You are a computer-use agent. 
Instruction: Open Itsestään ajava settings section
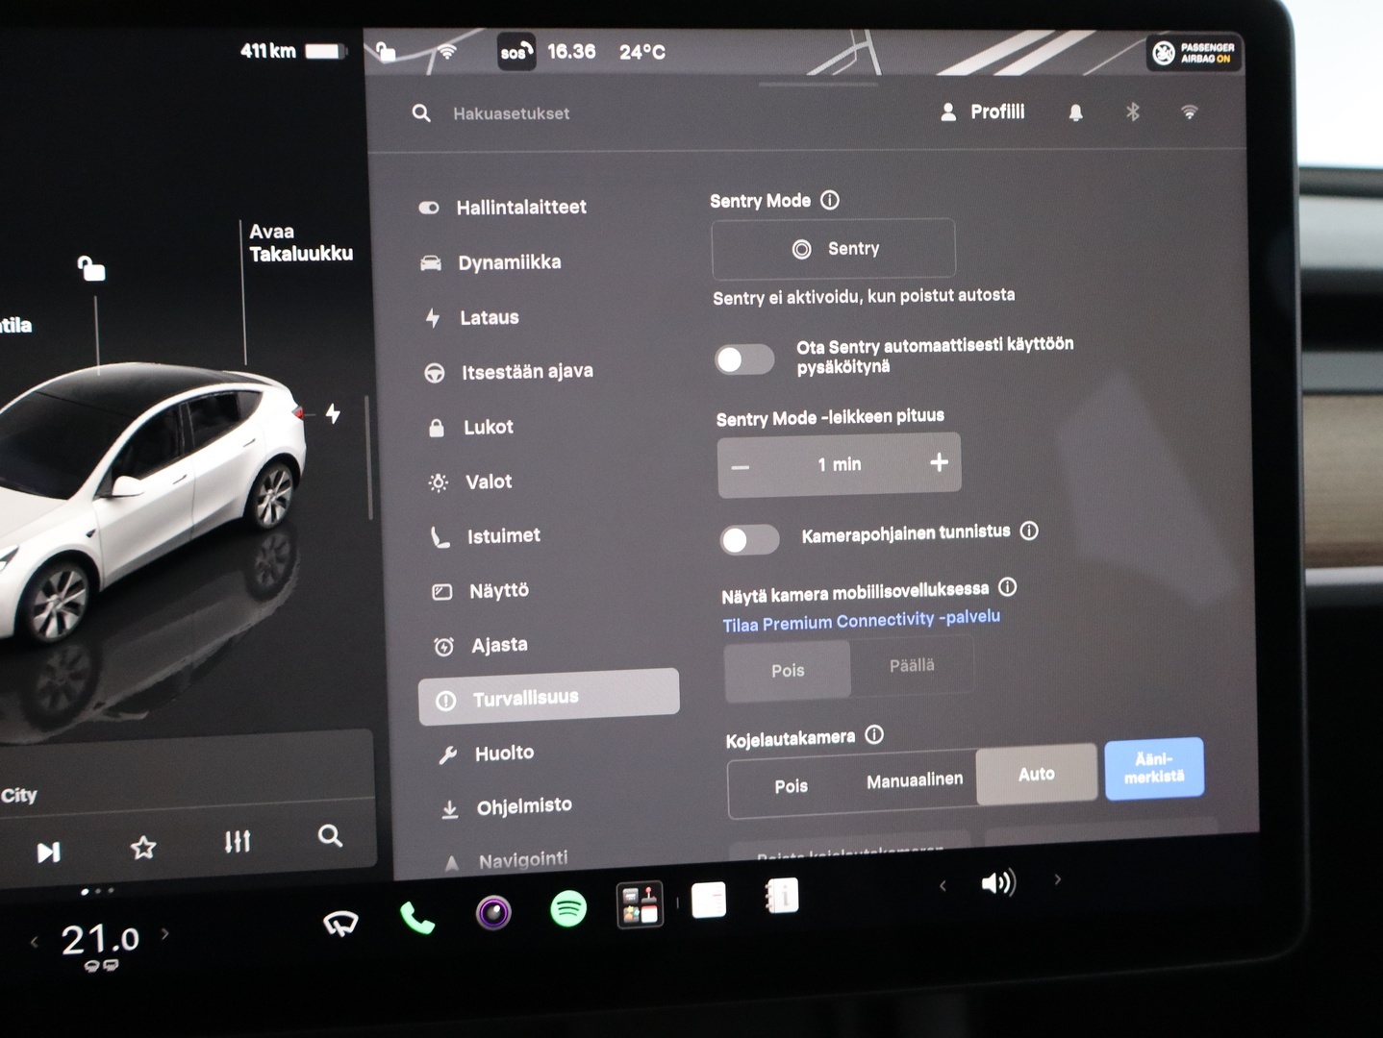coord(510,372)
